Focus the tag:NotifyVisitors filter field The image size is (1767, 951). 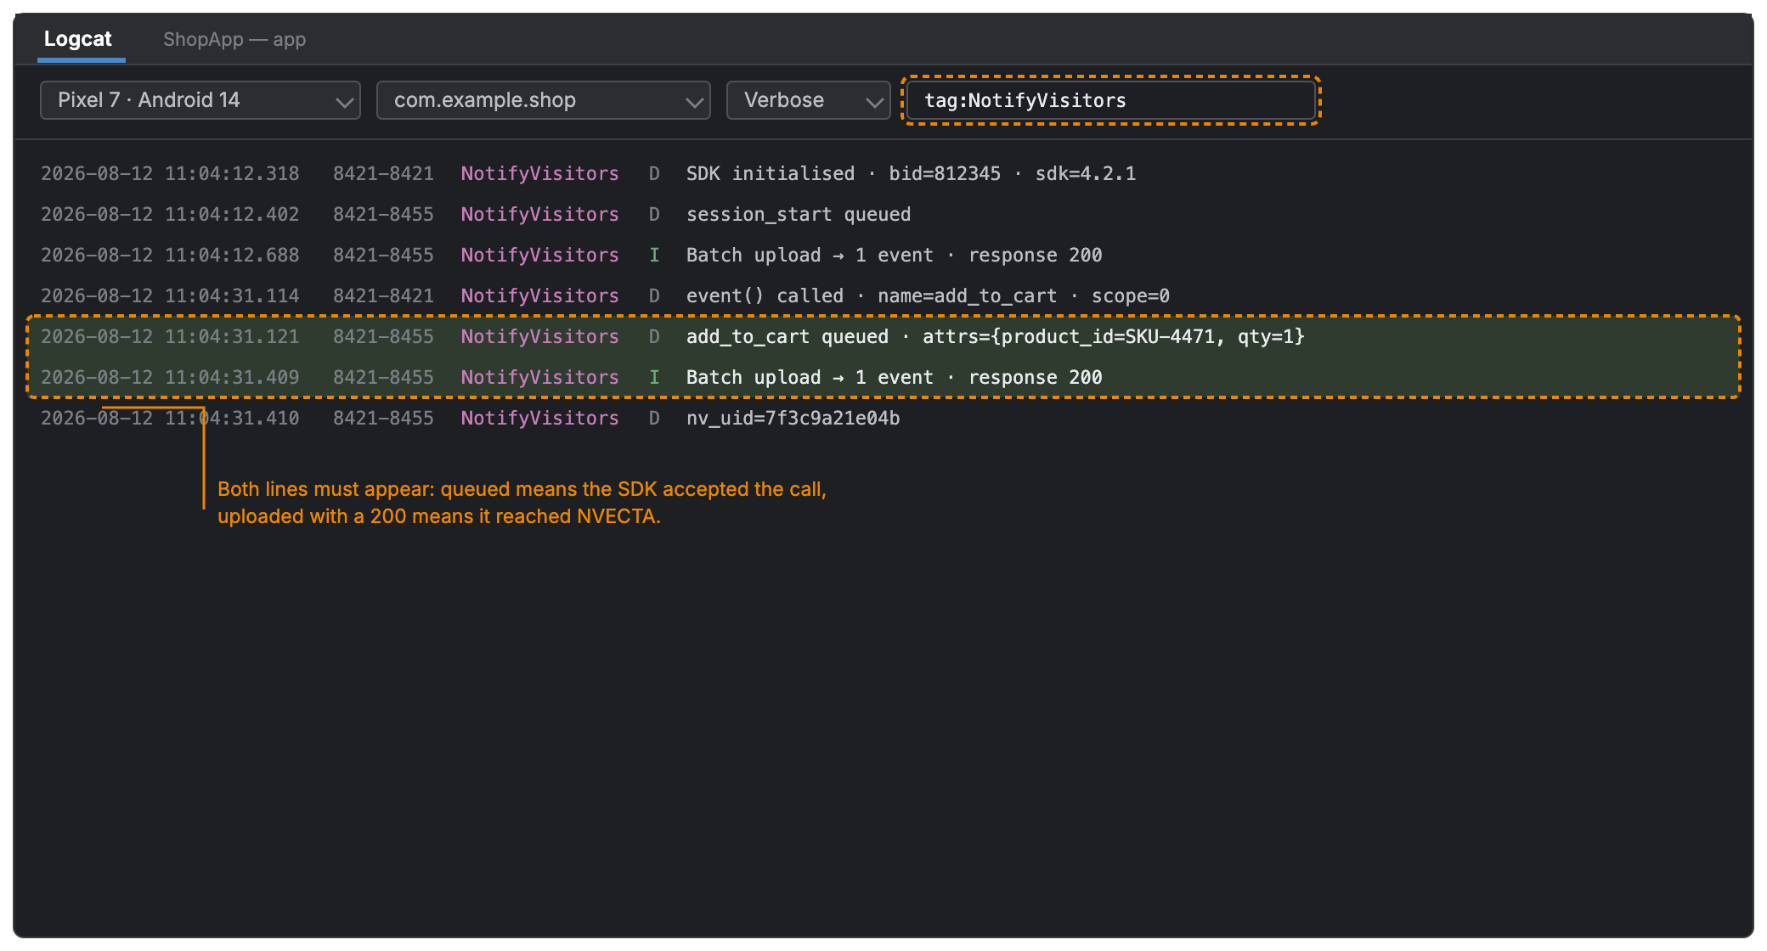(x=1111, y=100)
